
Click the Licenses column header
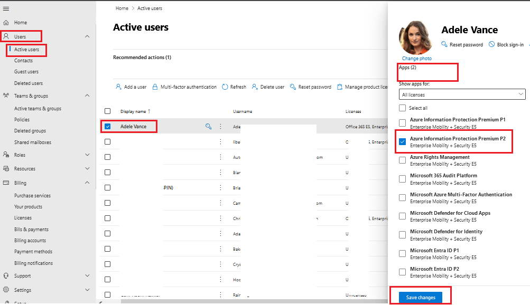[353, 111]
